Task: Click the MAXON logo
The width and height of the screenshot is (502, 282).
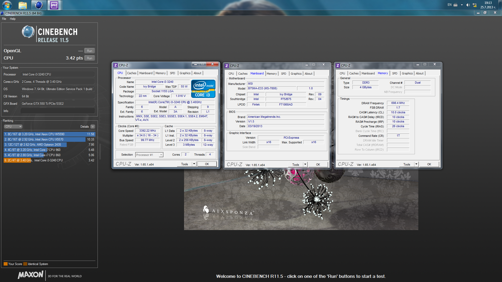Action: click(30, 275)
